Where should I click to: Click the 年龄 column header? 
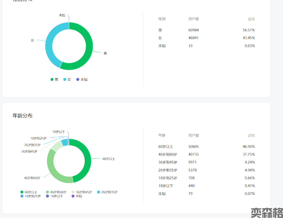[x=162, y=135]
